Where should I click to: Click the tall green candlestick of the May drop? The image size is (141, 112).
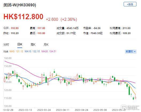(129, 91)
